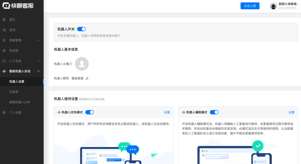Image resolution: width=301 pixels, height=164 pixels.
Task: Toggle the 机器人开关 switch
Action: tap(81, 29)
